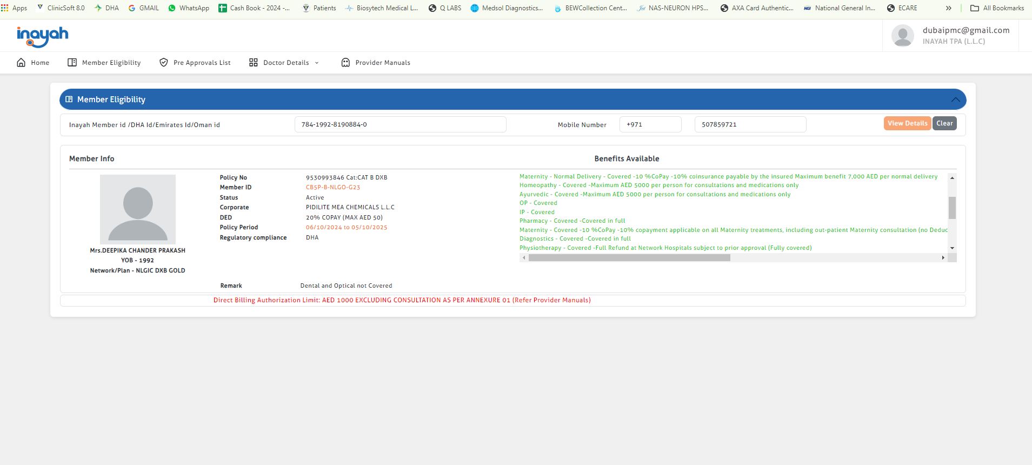Click the Home house icon

21,63
